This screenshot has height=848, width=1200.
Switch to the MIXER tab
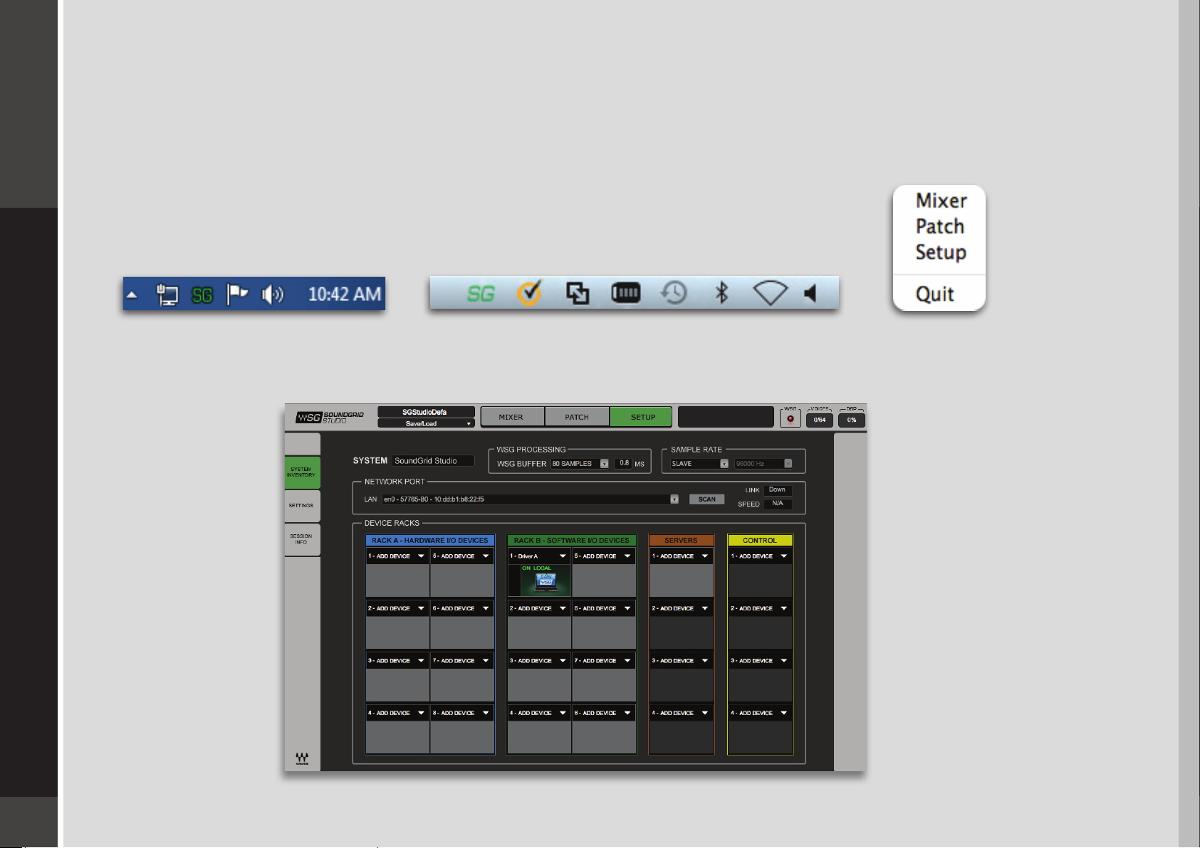[512, 417]
